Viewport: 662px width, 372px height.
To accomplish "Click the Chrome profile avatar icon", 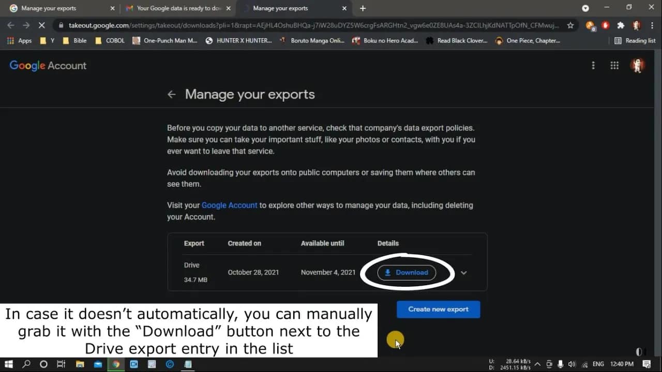I will pyautogui.click(x=637, y=25).
